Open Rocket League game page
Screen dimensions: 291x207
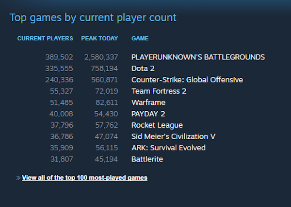point(157,125)
